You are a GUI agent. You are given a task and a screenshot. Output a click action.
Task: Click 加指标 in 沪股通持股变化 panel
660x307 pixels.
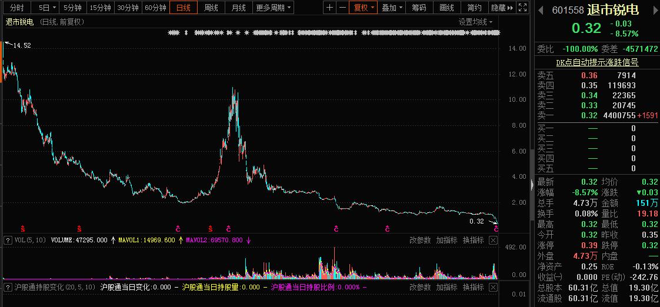pos(446,287)
